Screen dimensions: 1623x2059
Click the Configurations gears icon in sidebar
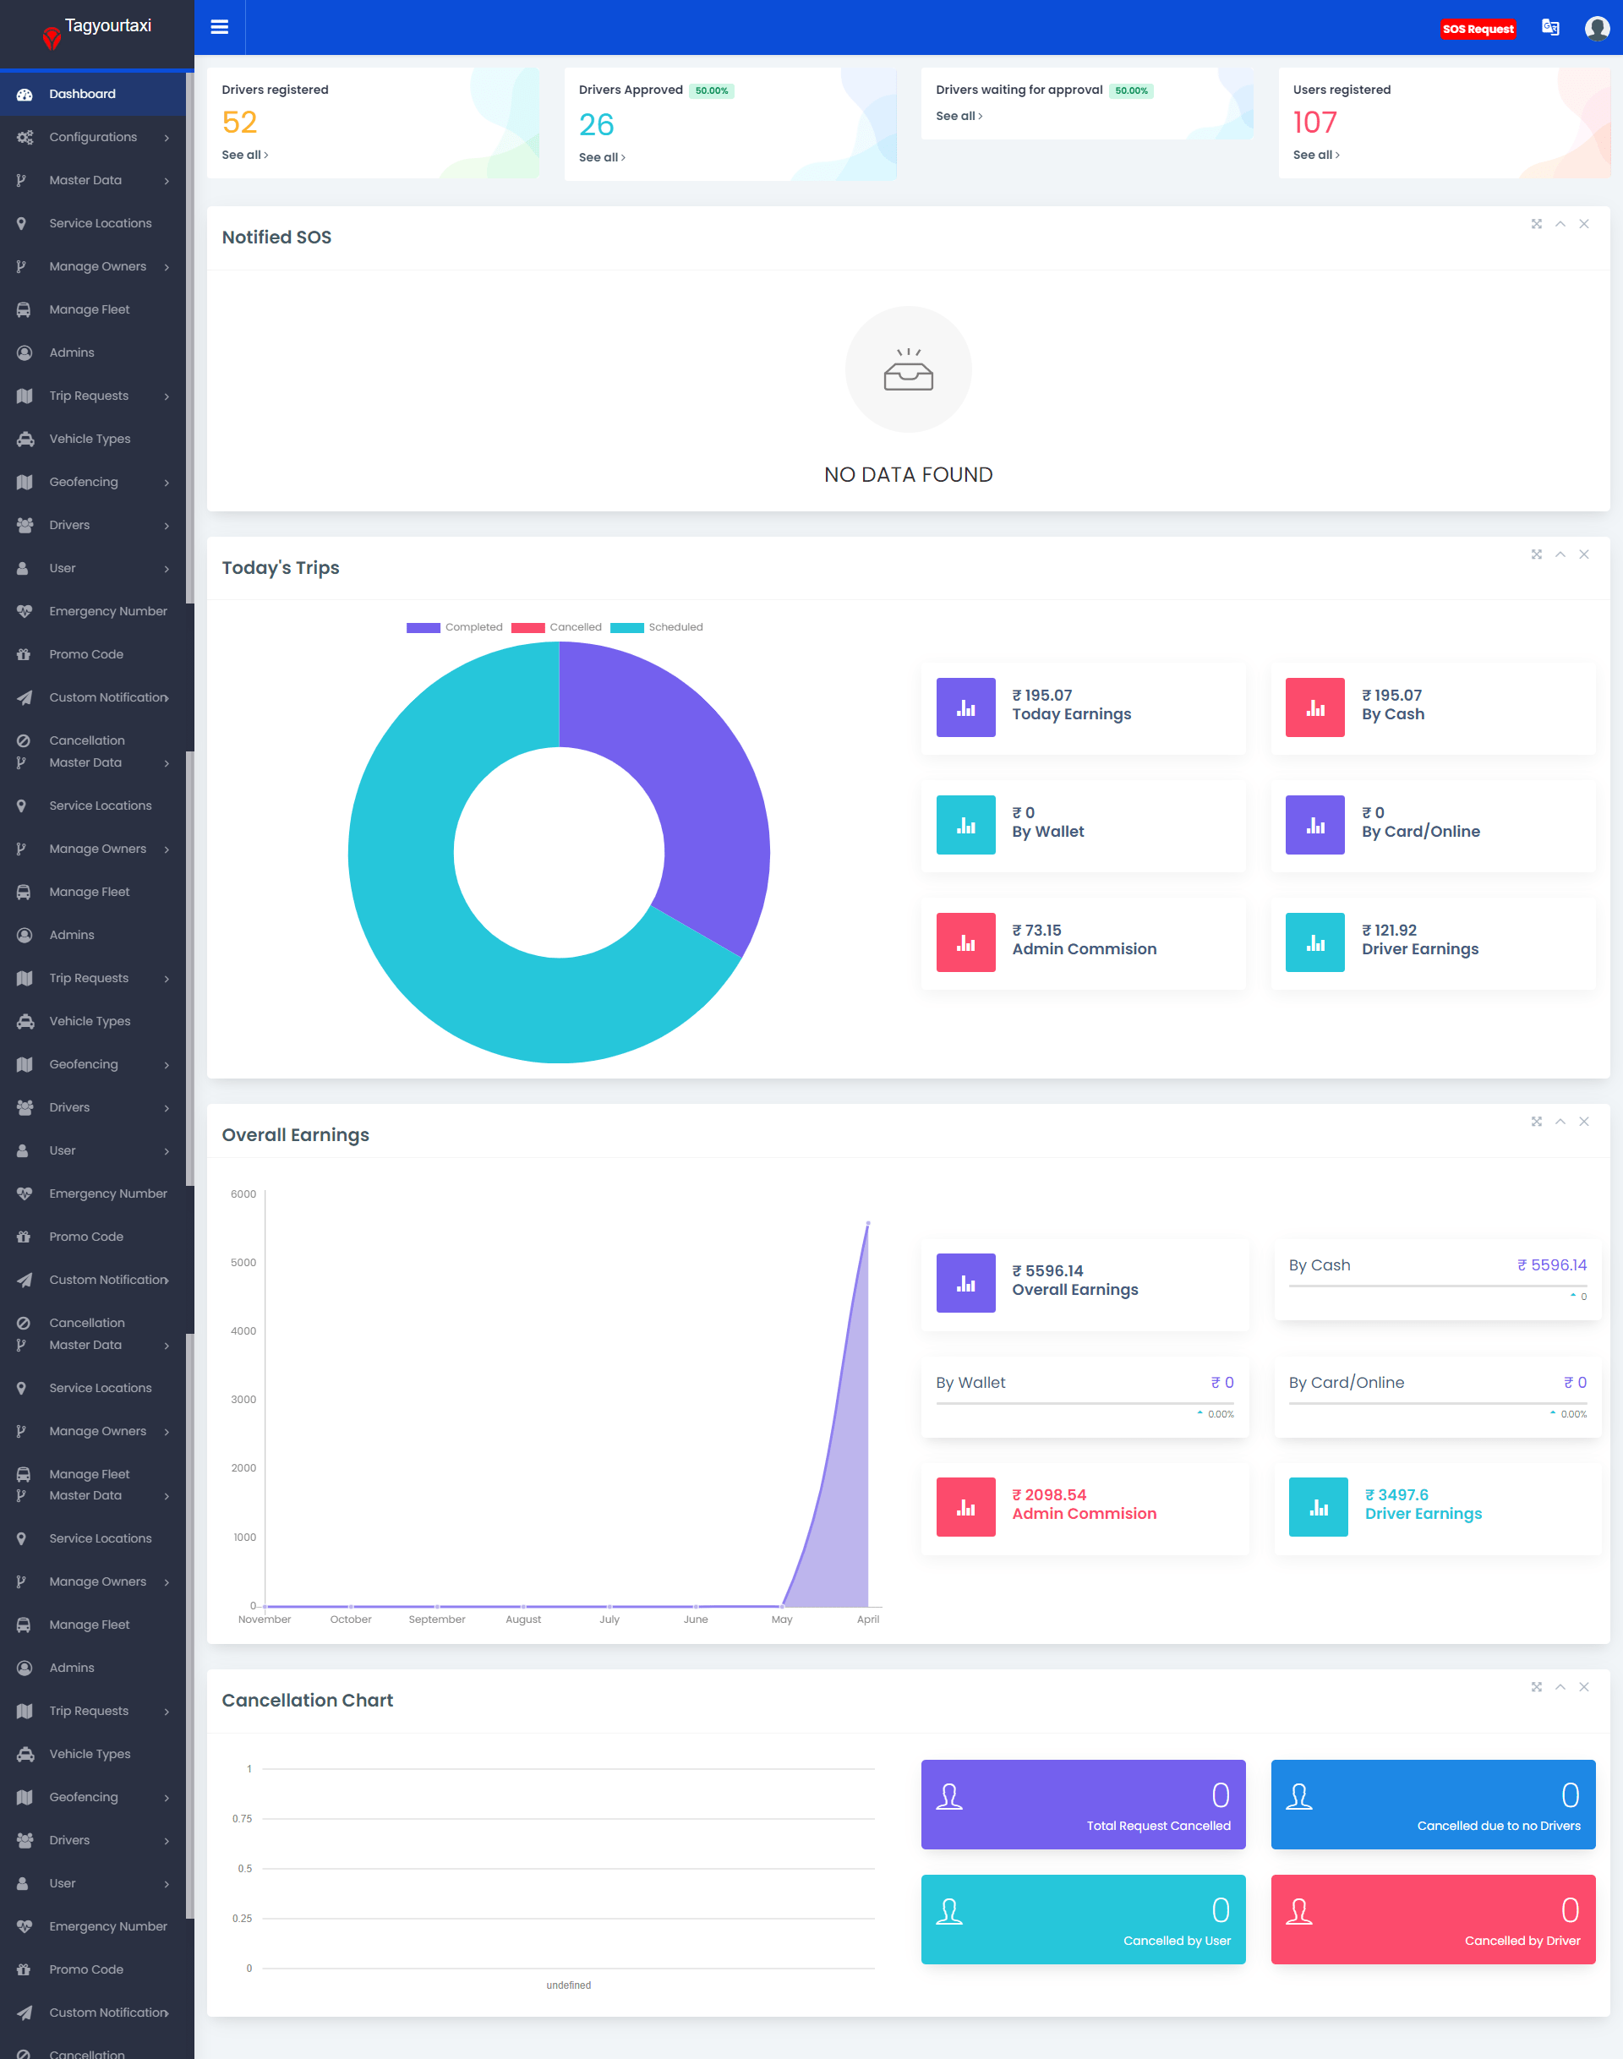pyautogui.click(x=25, y=137)
